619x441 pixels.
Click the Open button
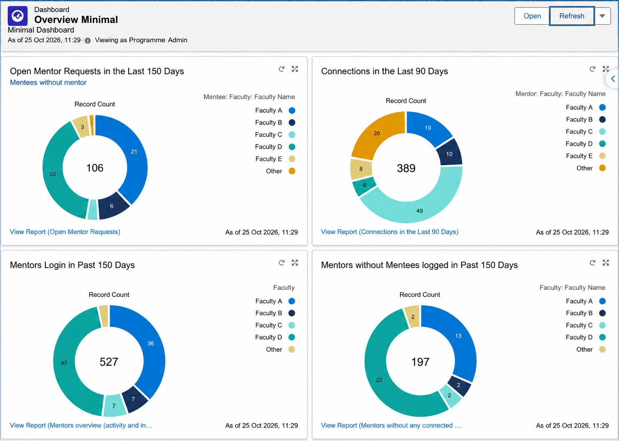(532, 16)
